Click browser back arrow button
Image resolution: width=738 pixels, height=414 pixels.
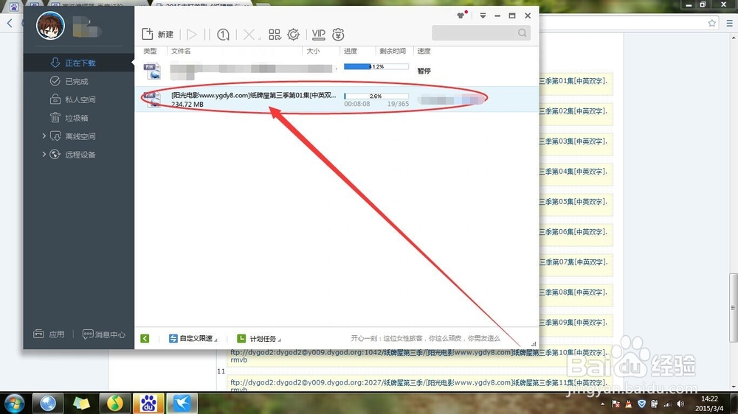(10, 23)
